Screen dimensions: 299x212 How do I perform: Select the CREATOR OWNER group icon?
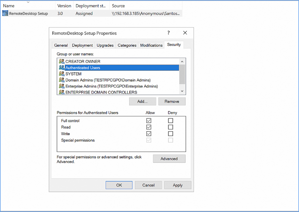coord(62,62)
